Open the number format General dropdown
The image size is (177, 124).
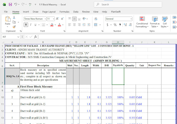point(131,19)
